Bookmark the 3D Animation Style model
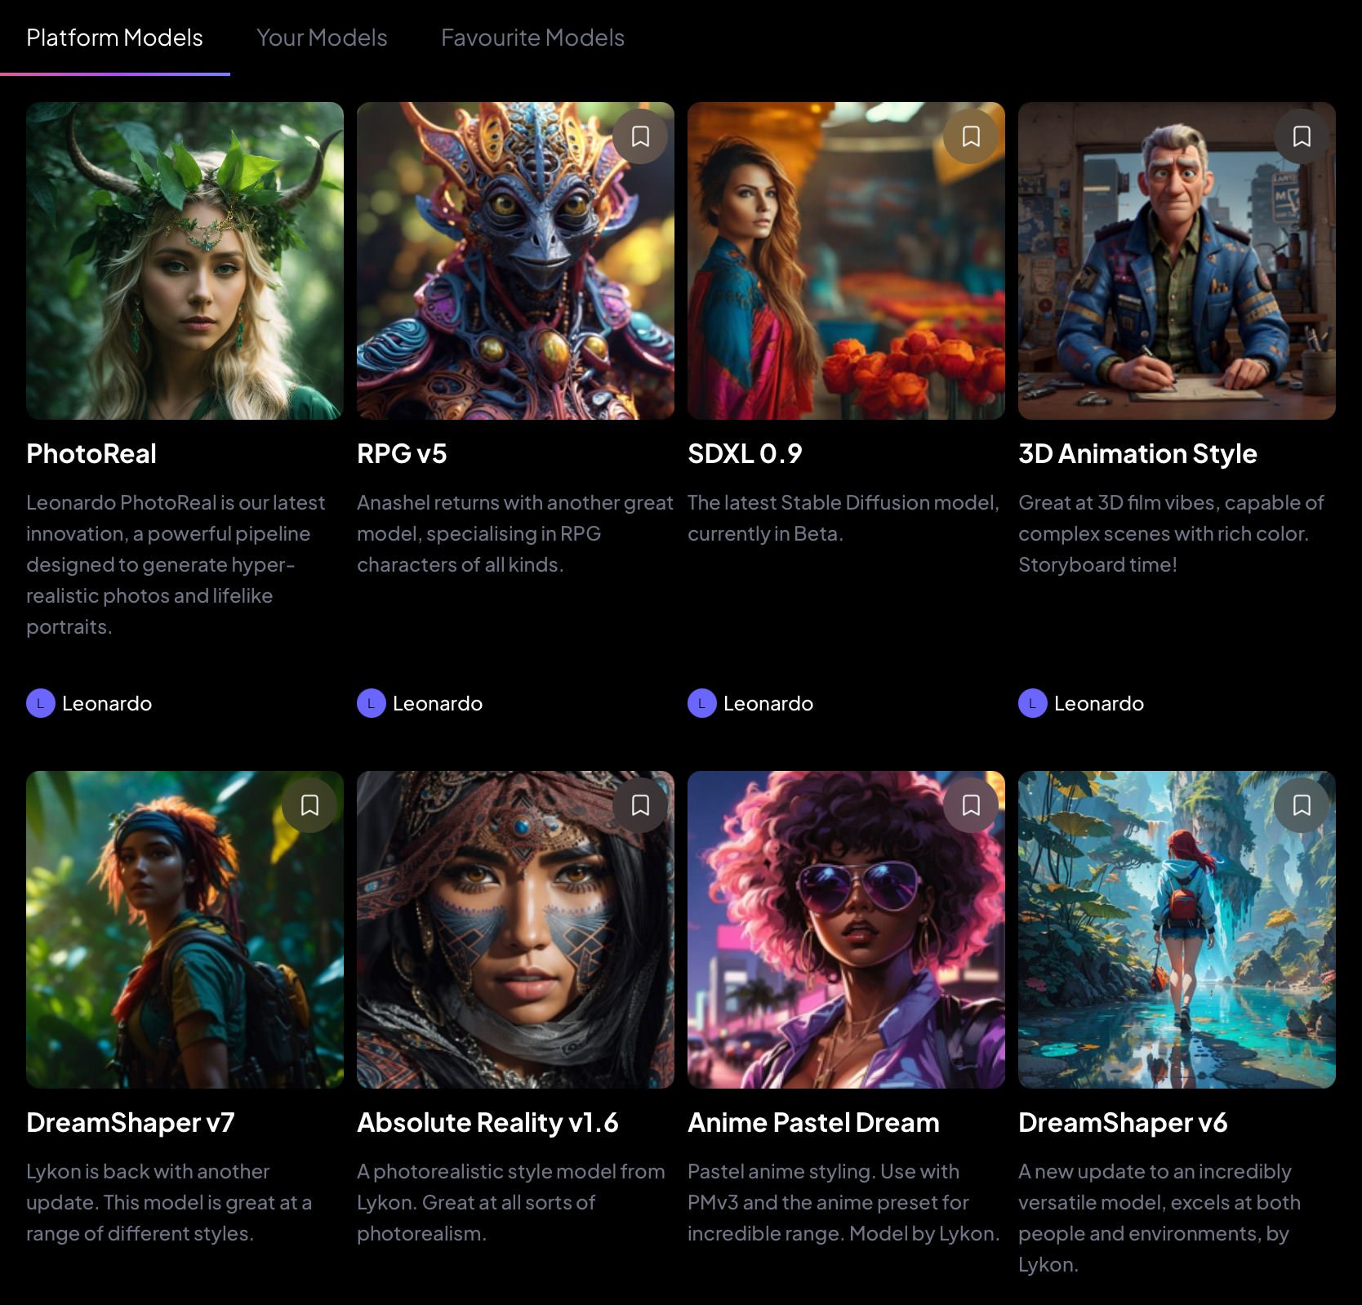The height and width of the screenshot is (1305, 1362). click(1302, 136)
